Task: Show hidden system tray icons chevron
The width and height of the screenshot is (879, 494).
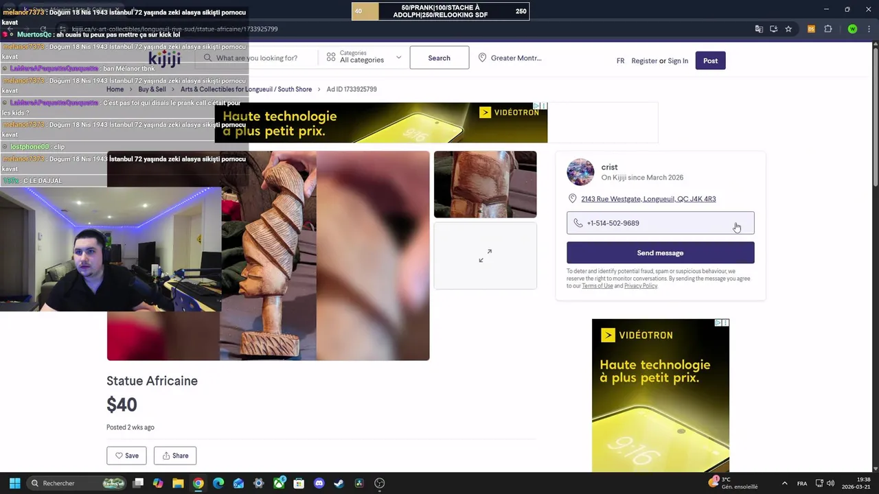Action: (784, 483)
